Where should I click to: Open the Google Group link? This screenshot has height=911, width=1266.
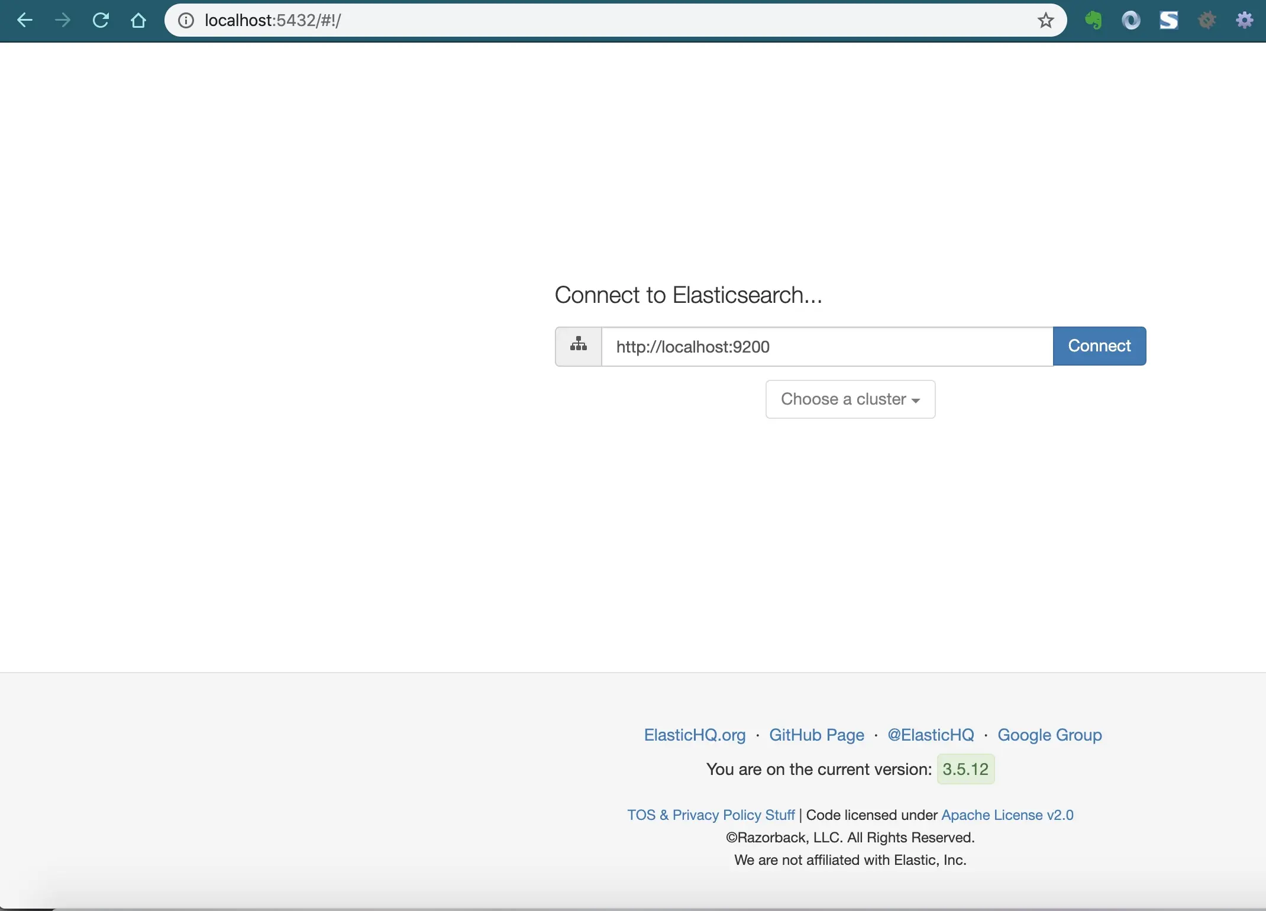[x=1049, y=735]
